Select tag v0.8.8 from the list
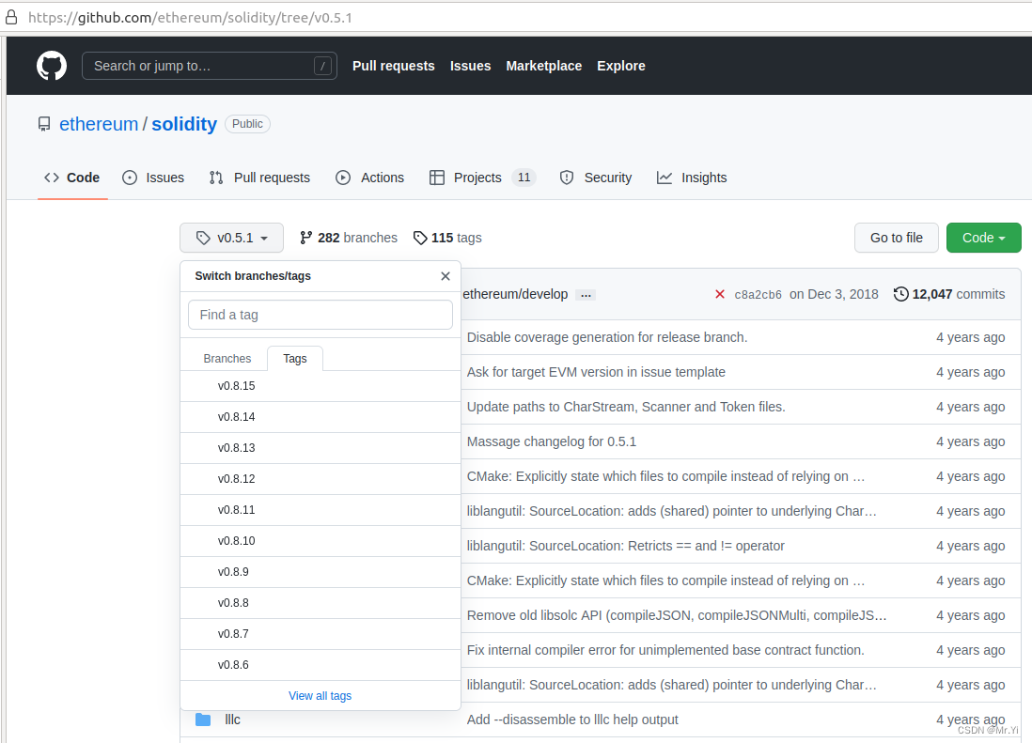This screenshot has height=743, width=1032. coord(321,603)
